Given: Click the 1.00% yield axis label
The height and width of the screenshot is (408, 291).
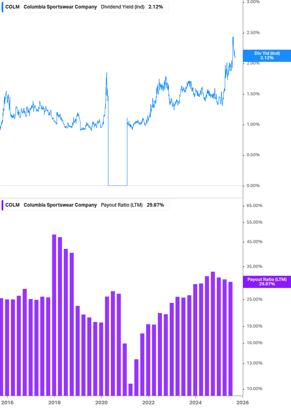Looking at the screenshot, I should pos(253,124).
